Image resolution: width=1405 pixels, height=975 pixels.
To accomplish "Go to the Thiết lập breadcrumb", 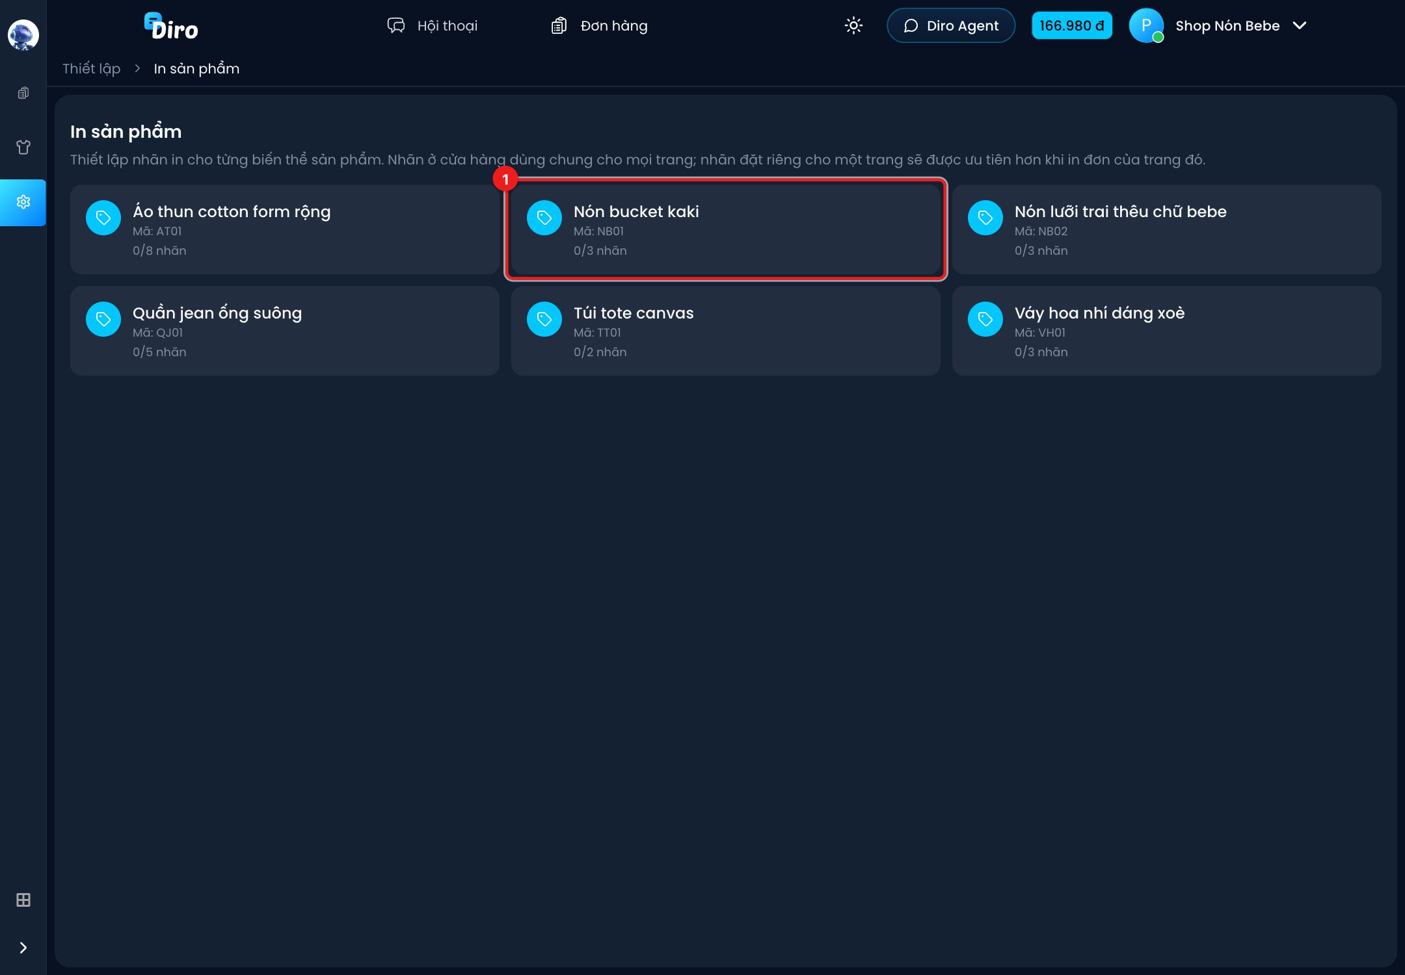I will click(x=91, y=68).
